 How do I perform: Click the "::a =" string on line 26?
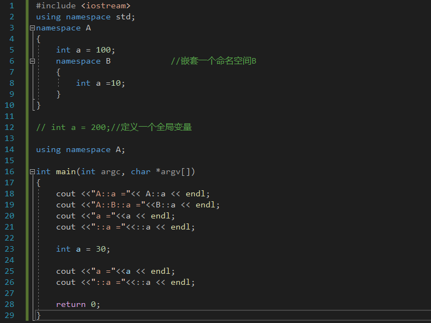coord(108,282)
